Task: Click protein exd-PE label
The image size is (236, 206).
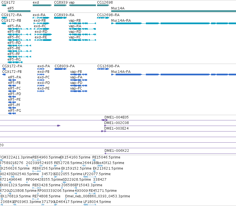Action: pos(44,88)
